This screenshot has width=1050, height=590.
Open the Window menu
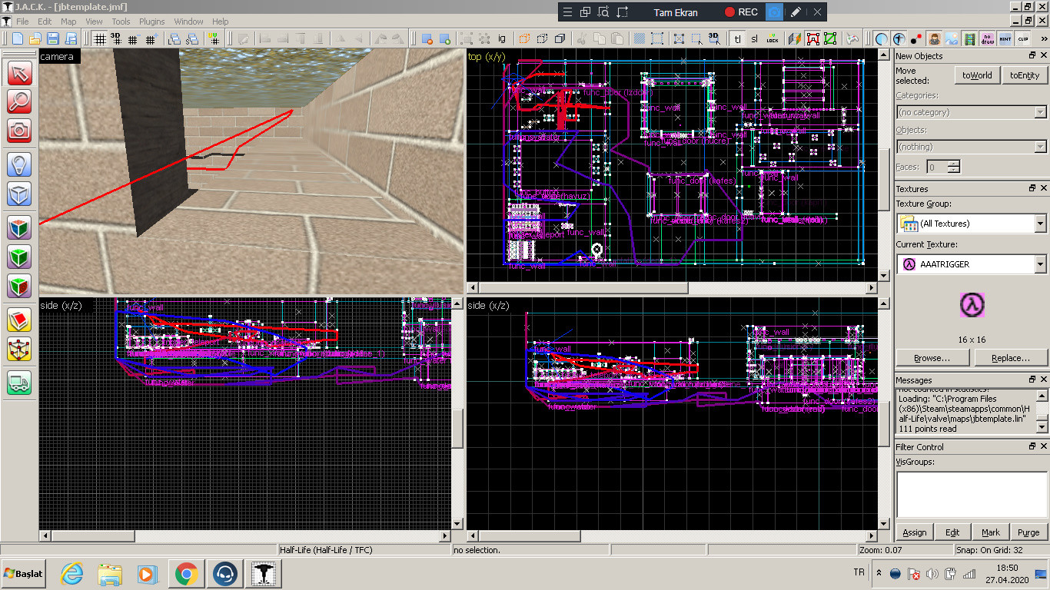pyautogui.click(x=188, y=22)
